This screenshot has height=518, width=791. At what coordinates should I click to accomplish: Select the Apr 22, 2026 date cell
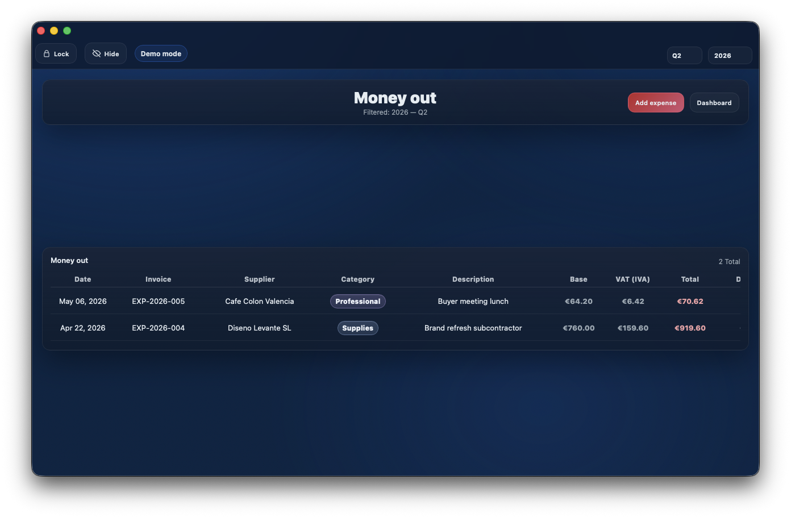tap(83, 328)
